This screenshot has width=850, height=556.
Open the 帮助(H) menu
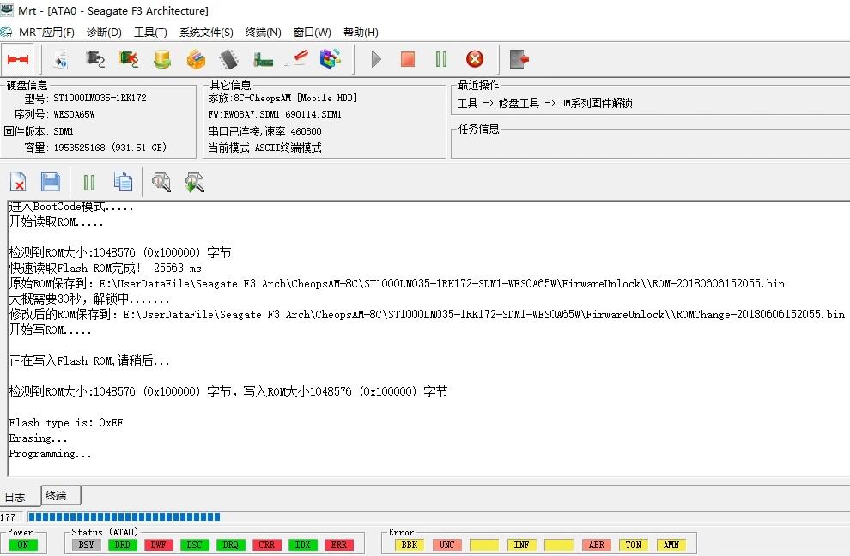[x=361, y=33]
